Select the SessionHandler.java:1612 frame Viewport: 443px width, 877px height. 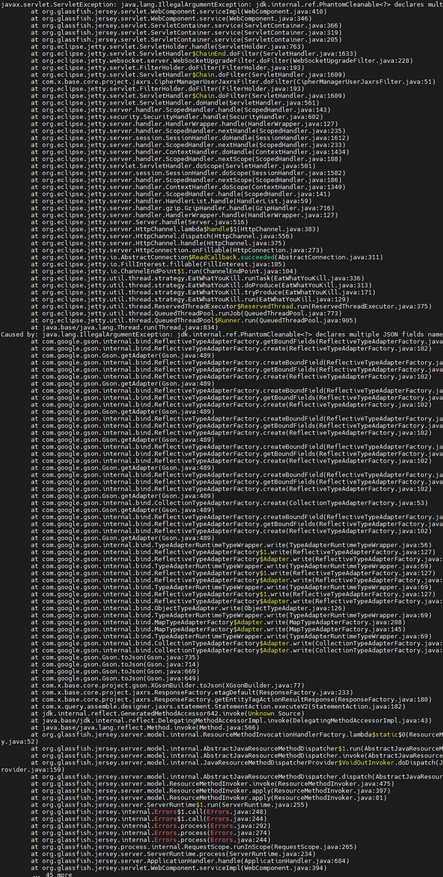190,138
